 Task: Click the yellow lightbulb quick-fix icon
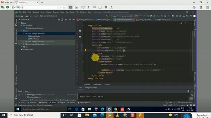[x=85, y=50]
